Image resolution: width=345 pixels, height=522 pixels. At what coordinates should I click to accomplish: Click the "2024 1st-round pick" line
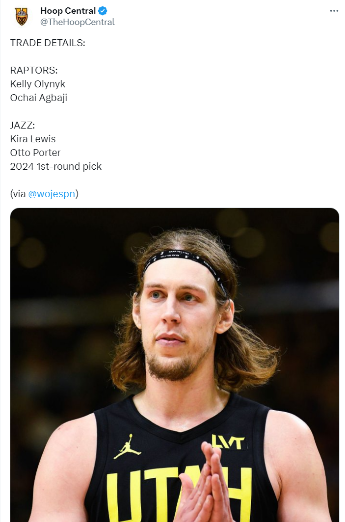tap(56, 166)
